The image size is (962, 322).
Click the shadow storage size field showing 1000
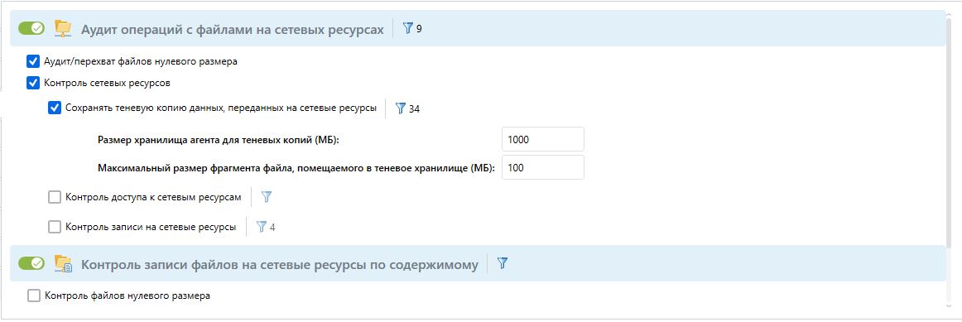pyautogui.click(x=543, y=139)
